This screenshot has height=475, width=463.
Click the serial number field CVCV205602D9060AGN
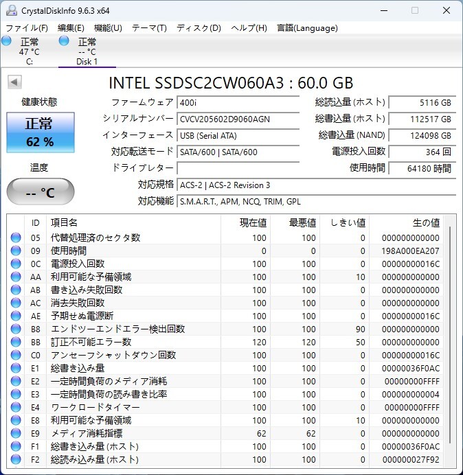(238, 119)
